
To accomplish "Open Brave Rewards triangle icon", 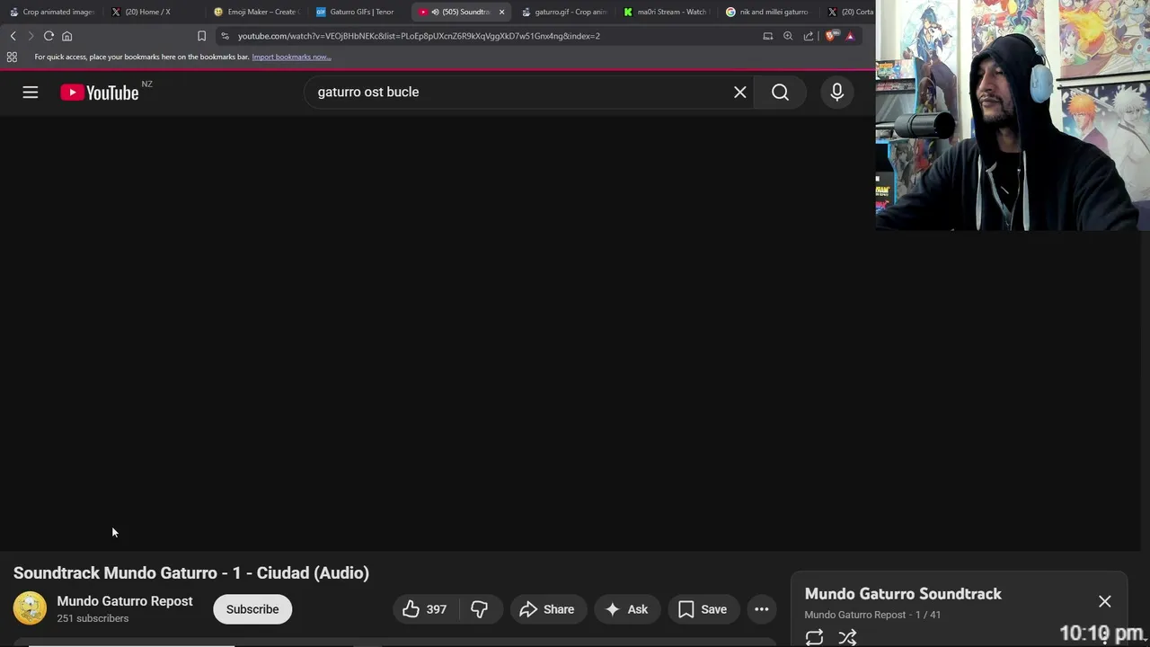I will pos(850,36).
